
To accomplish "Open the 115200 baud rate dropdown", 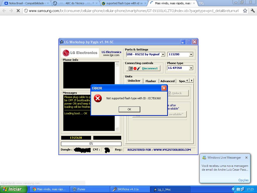I will (x=191, y=54).
